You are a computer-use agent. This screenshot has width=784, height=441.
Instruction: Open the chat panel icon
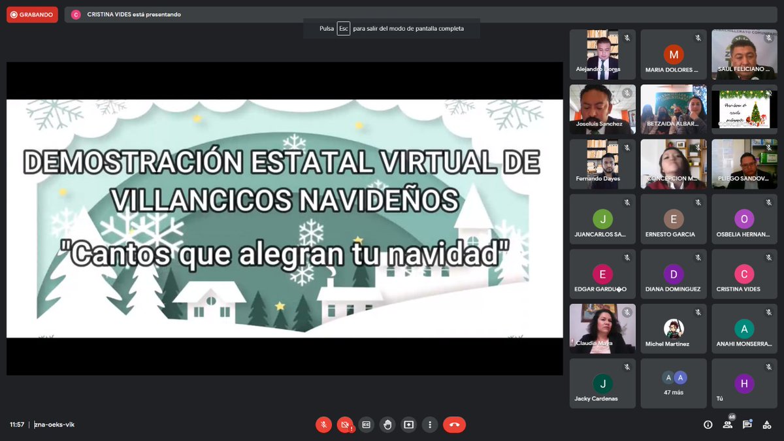coord(747,425)
